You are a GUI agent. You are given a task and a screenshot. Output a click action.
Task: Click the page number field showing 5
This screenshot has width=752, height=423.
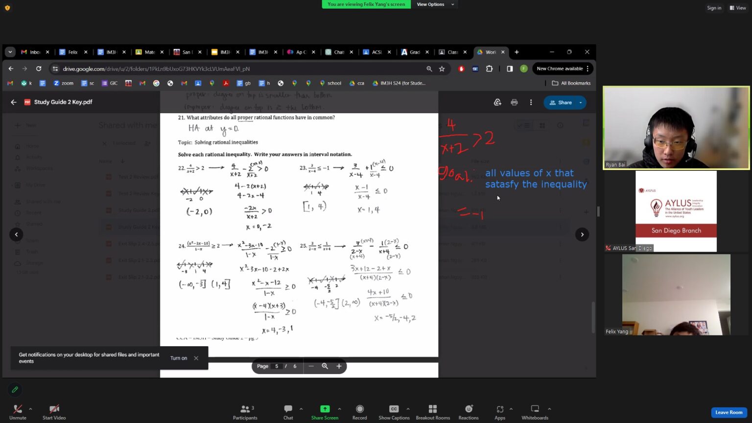click(277, 366)
